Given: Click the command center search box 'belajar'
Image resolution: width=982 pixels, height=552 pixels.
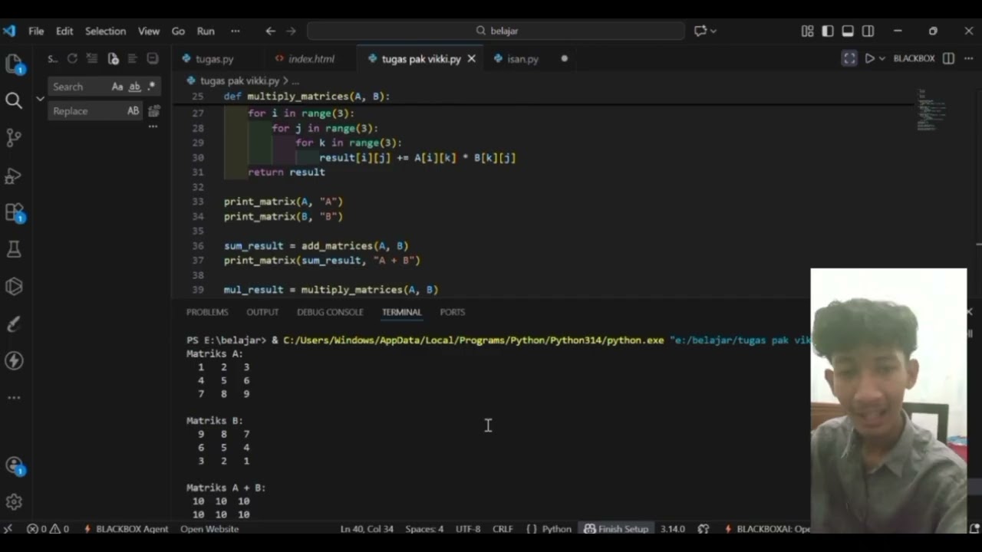Looking at the screenshot, I should (496, 31).
